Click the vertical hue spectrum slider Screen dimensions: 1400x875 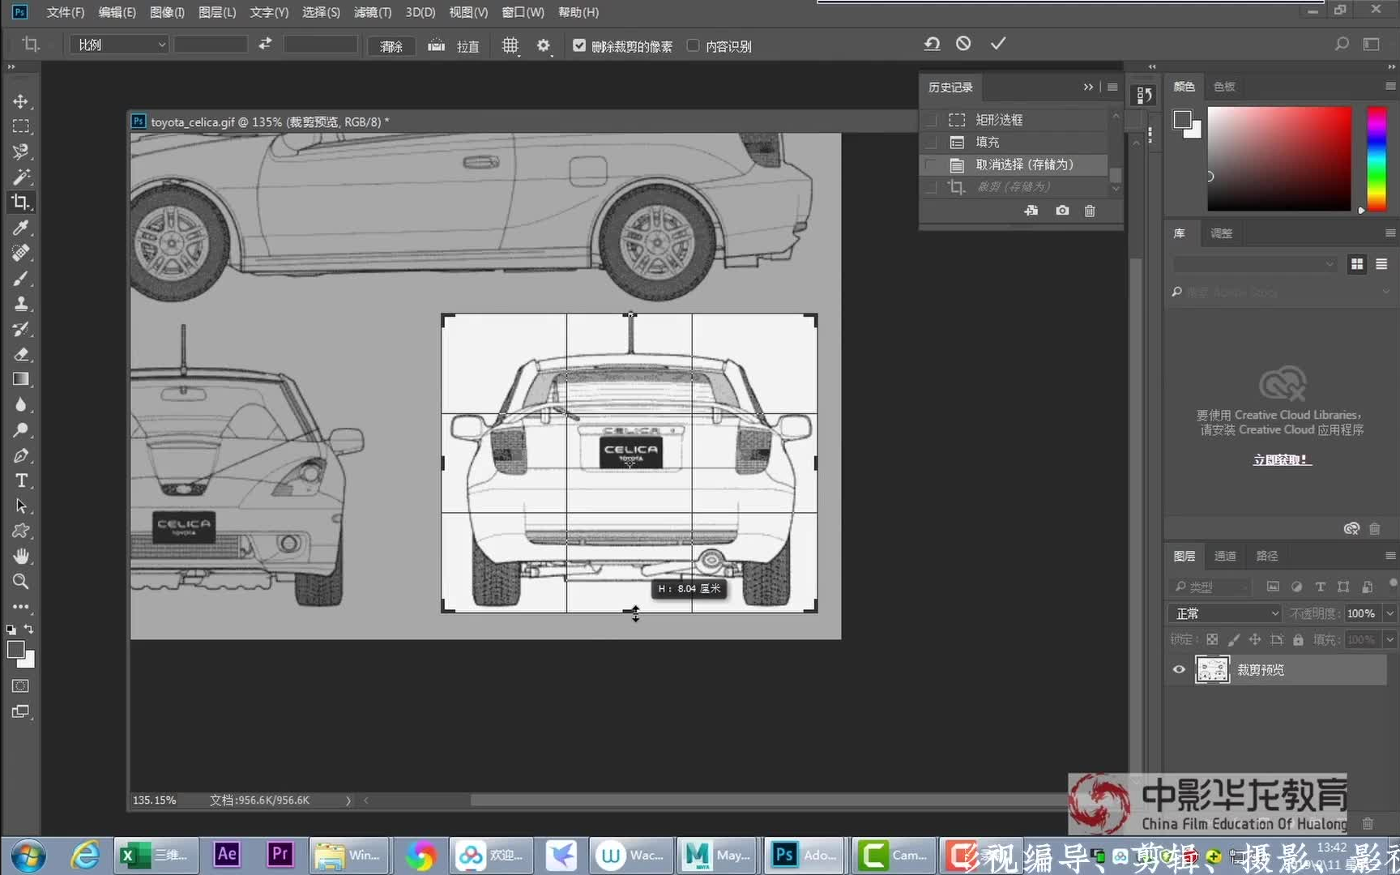point(1377,158)
